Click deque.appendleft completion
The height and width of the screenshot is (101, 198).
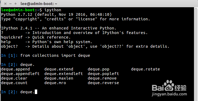pos(20,74)
